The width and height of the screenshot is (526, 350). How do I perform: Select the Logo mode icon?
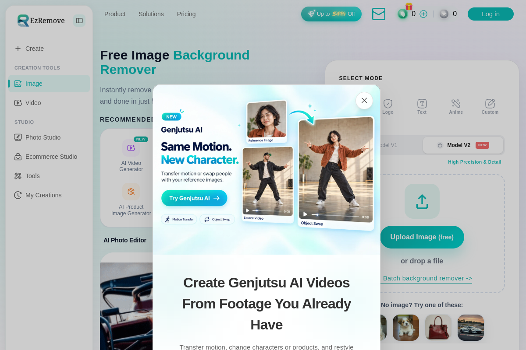[388, 106]
